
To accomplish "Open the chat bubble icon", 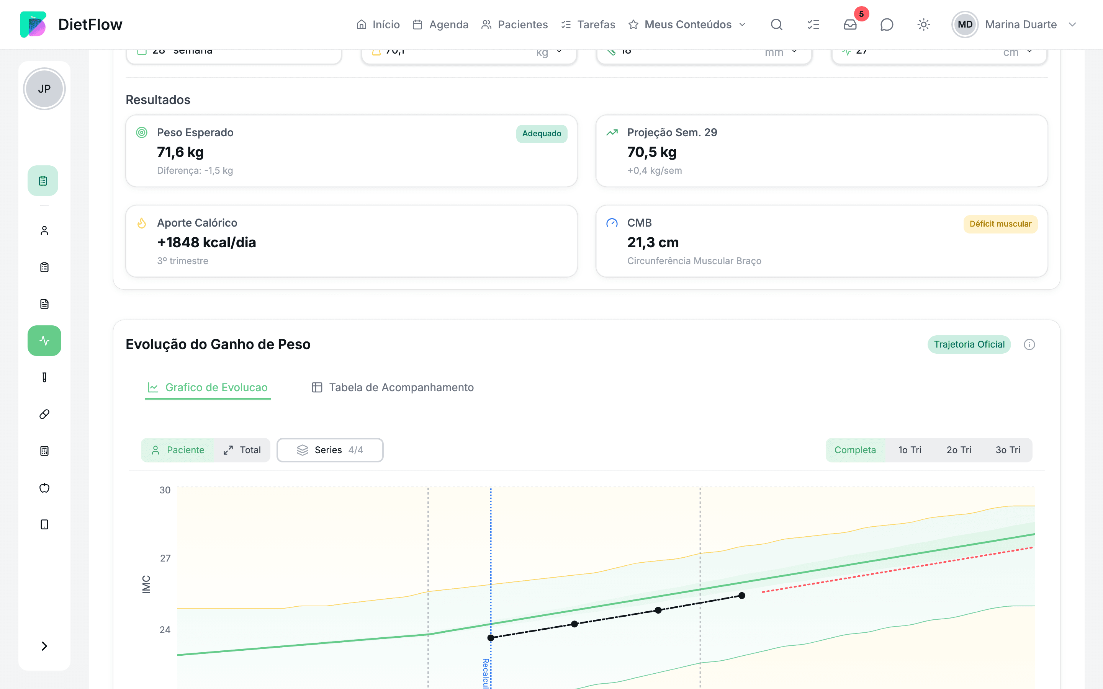I will click(887, 24).
